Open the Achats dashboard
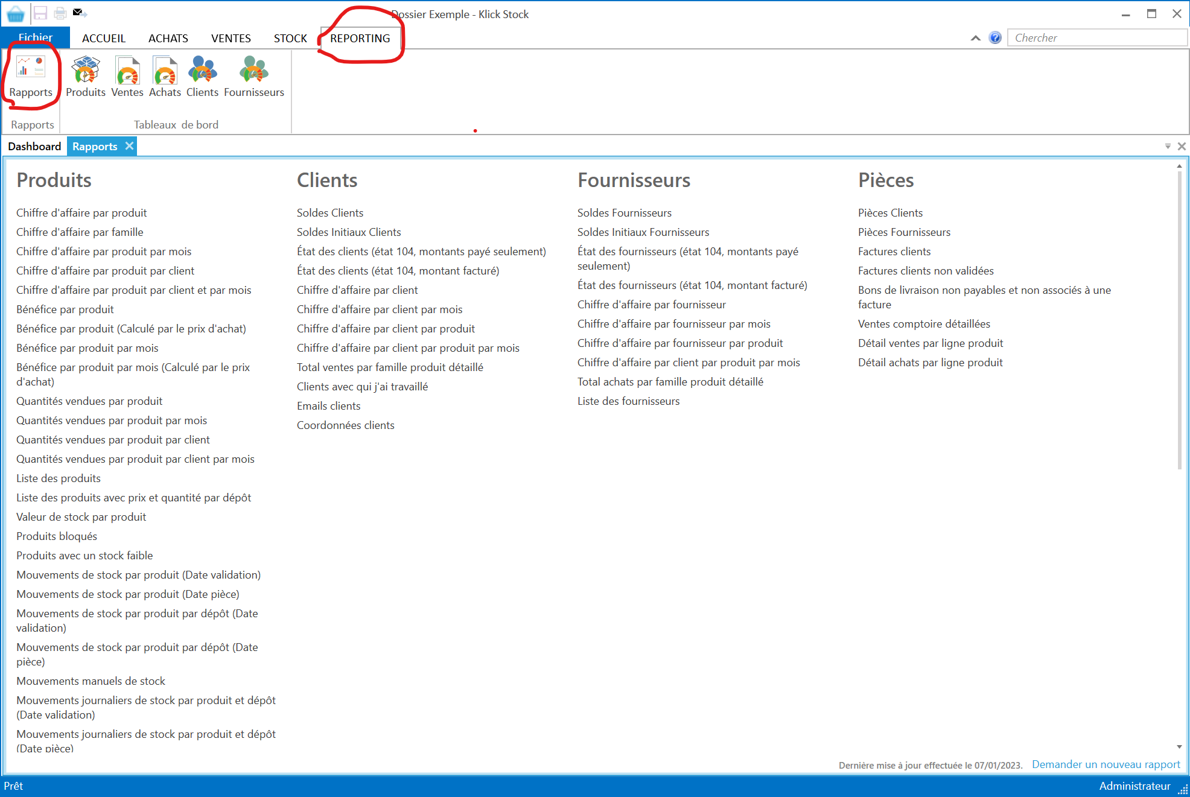 pyautogui.click(x=165, y=75)
